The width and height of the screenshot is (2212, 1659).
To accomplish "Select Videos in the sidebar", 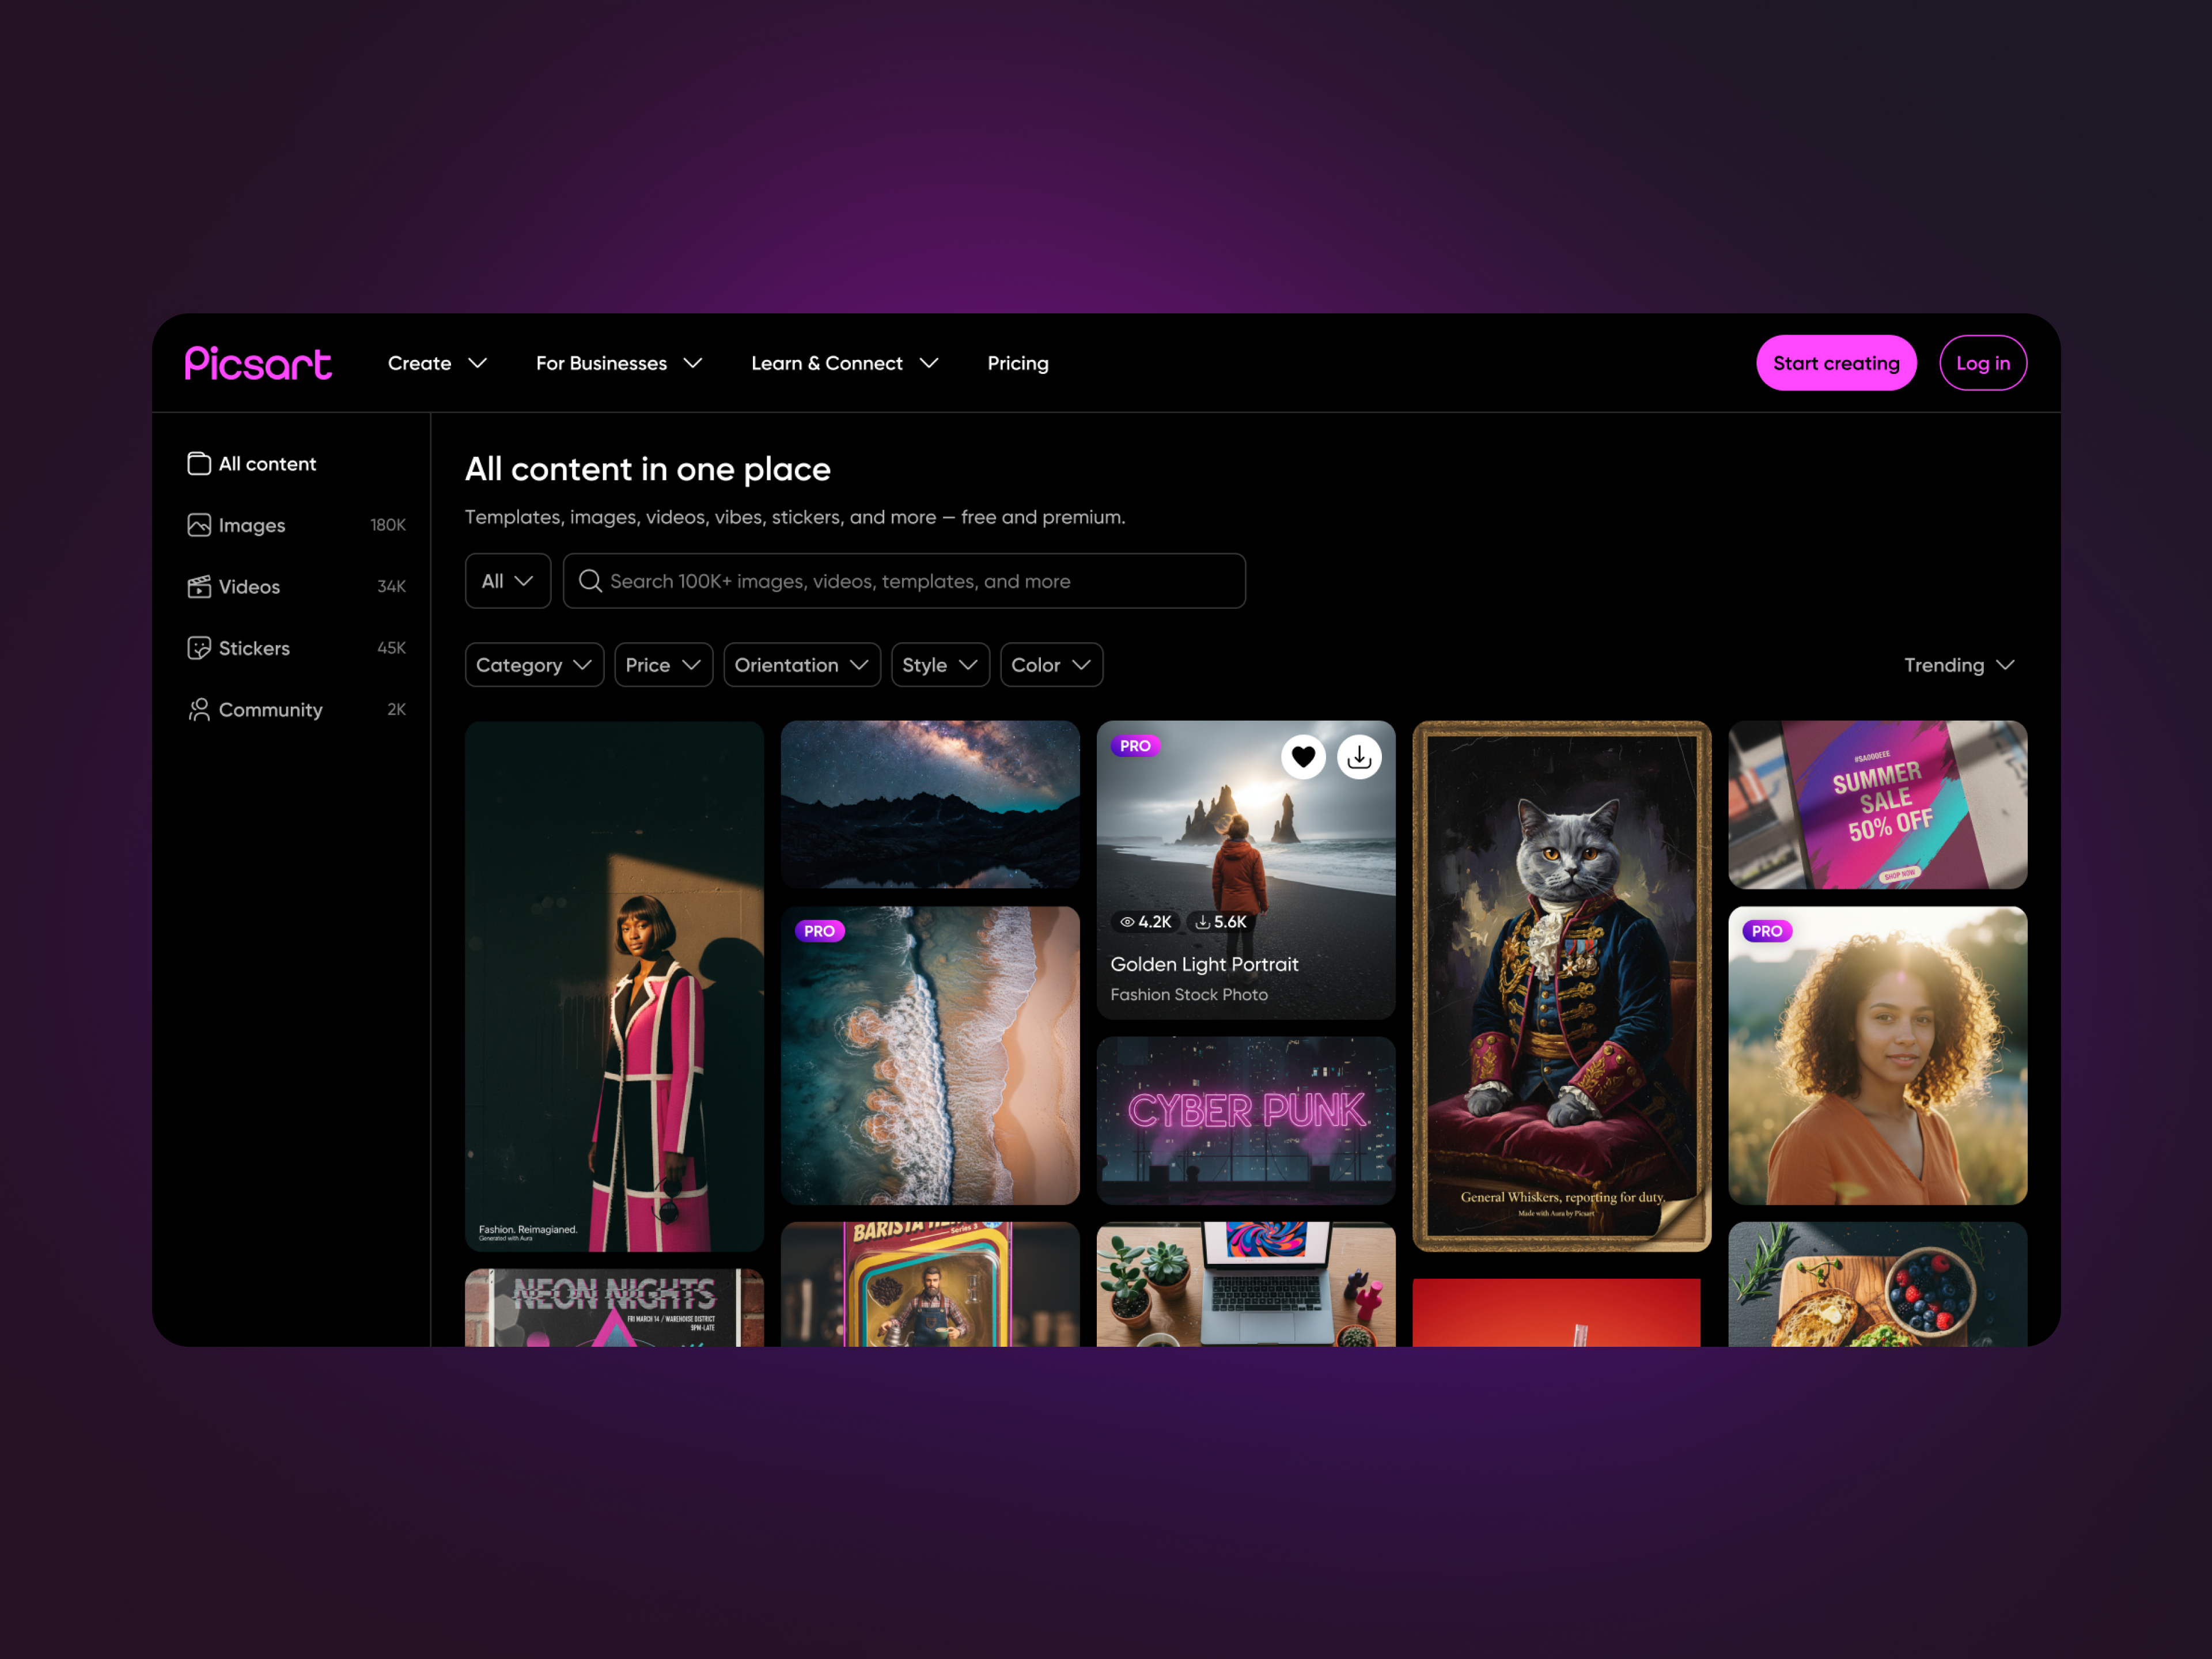I will pyautogui.click(x=296, y=586).
